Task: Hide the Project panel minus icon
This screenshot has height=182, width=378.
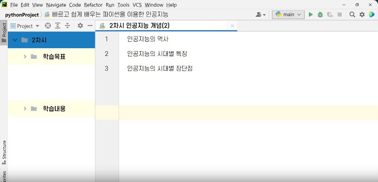Action: pyautogui.click(x=90, y=26)
